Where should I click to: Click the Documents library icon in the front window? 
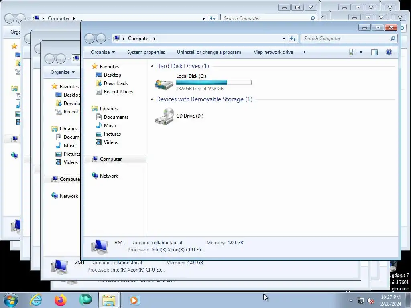point(99,117)
